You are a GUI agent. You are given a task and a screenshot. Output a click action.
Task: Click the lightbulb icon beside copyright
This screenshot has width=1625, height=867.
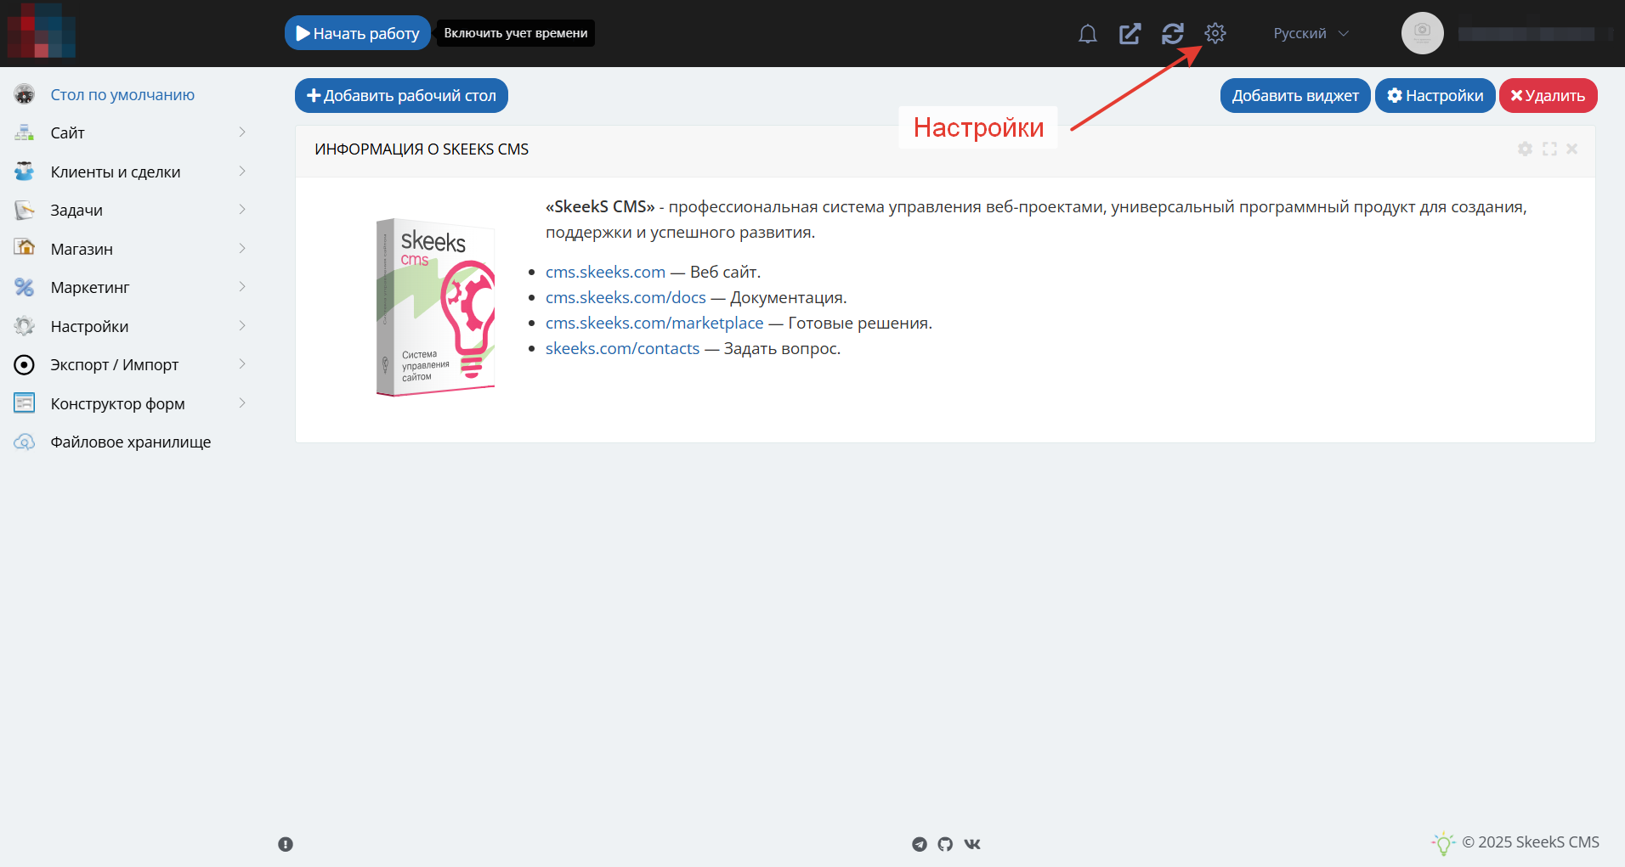(1443, 843)
